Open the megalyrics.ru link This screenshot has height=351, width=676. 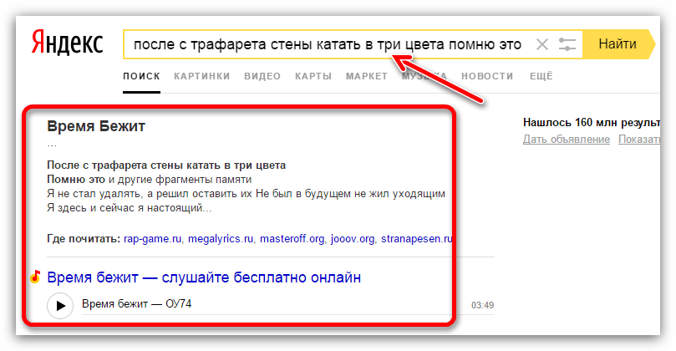(x=221, y=239)
